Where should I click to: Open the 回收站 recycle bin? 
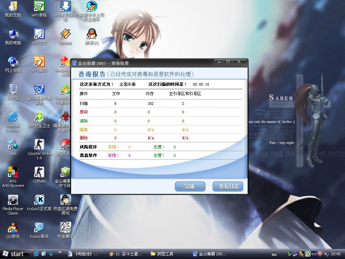click(x=13, y=92)
